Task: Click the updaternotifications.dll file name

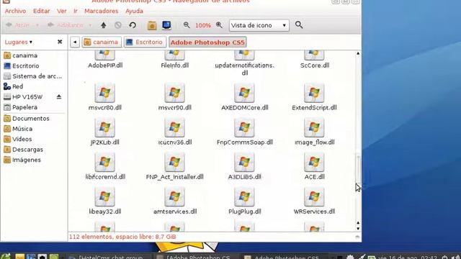Action: (245, 69)
